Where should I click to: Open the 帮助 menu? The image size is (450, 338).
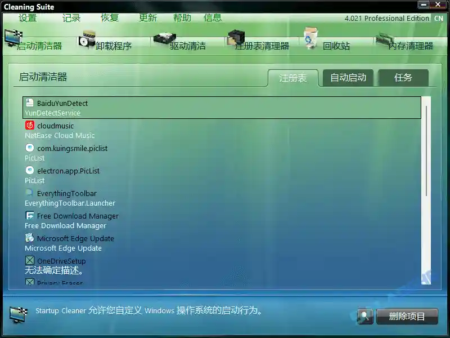(x=182, y=17)
